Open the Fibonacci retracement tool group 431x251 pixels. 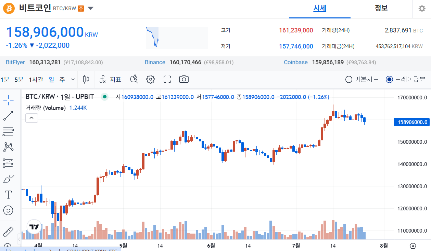coord(9,131)
